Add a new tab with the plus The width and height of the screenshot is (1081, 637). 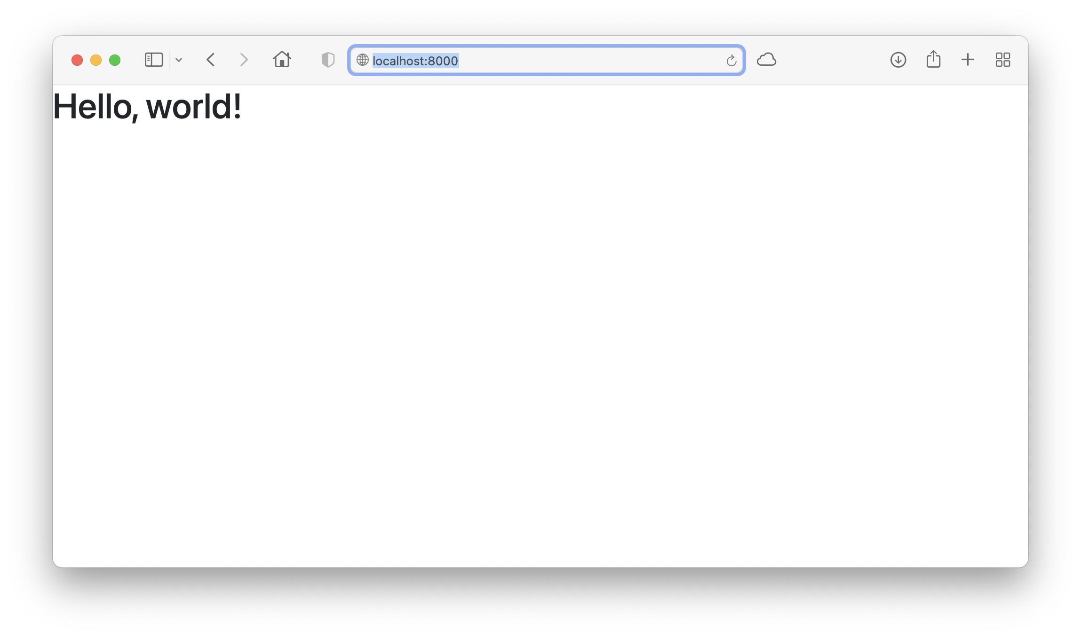pos(968,60)
